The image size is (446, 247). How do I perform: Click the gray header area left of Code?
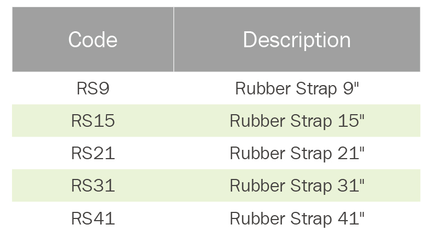pos(36,40)
